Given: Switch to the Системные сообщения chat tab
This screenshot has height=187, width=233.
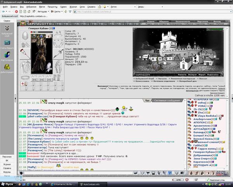Looking at the screenshot, I should pos(167,101).
